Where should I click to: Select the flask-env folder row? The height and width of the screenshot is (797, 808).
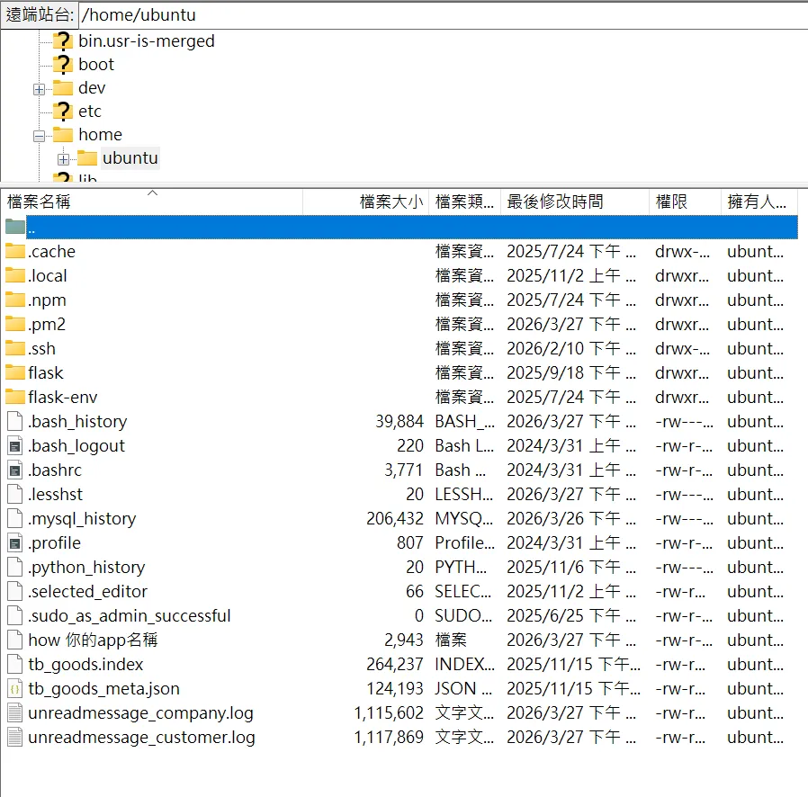(63, 398)
